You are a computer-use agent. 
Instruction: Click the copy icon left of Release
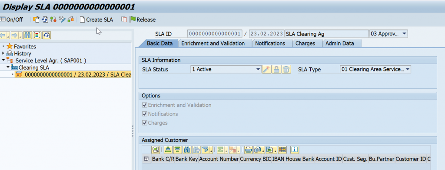coord(124,19)
